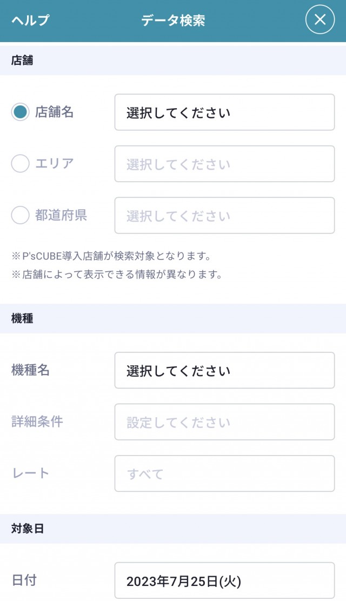Screen dimensions: 346x601
Task: Click the エリア radio label text
Action: pos(55,163)
